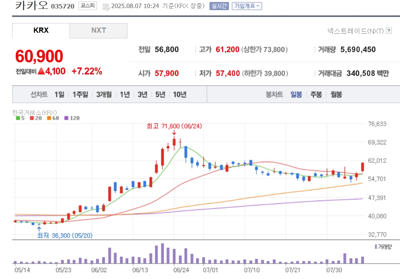Image resolution: width=400 pixels, height=279 pixels.
Task: Click the red 20-day moving average swatch
Action: [32, 118]
